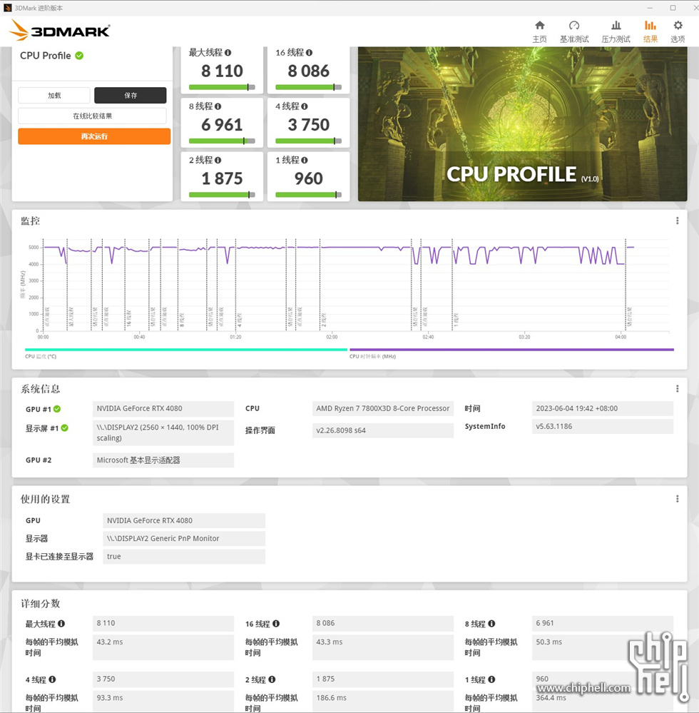Open the 压力测试 stress tests page

coord(616,31)
